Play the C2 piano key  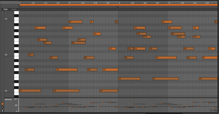(x=16, y=91)
